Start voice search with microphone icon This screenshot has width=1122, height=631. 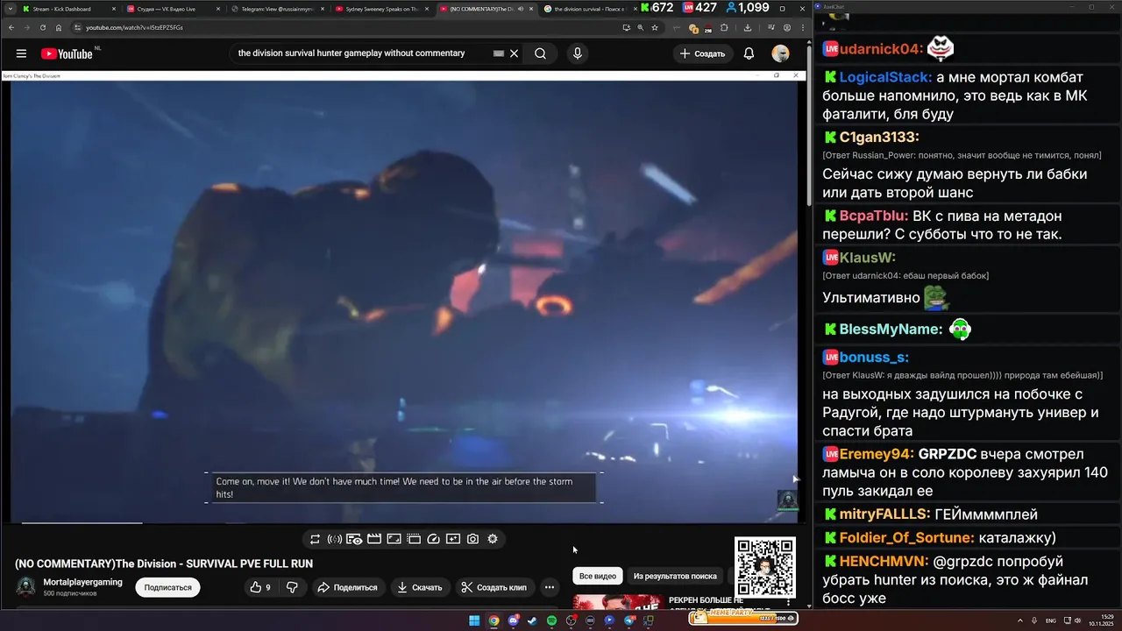tap(577, 53)
